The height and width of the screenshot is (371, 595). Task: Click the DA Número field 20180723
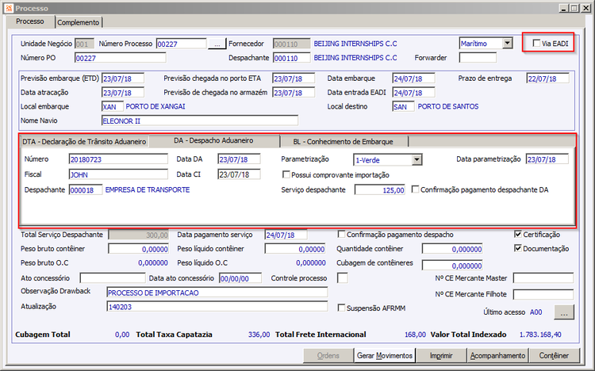coord(118,159)
